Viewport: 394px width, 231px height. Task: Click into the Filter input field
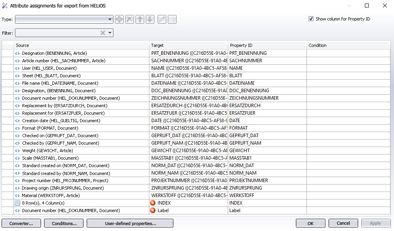(57, 33)
